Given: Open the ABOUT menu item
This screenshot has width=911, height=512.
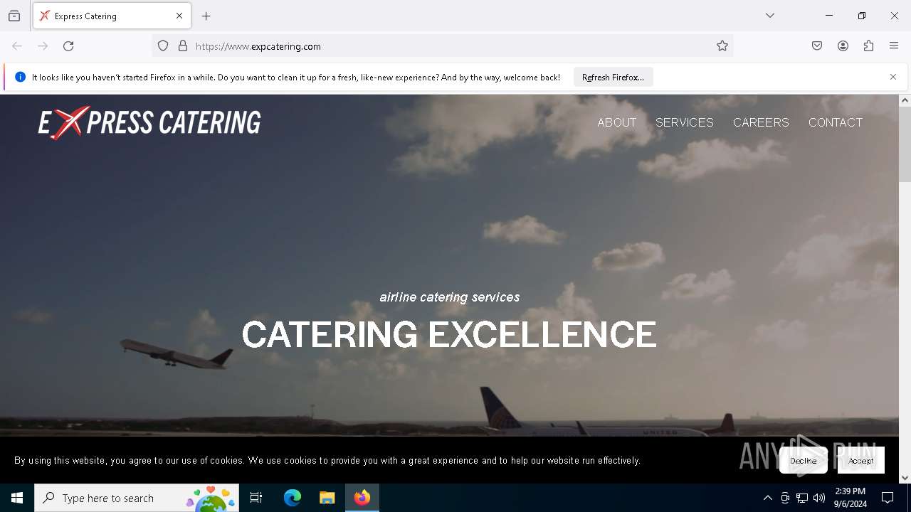Looking at the screenshot, I should pyautogui.click(x=616, y=122).
